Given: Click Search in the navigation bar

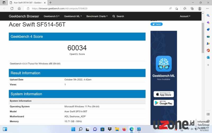Looking at the screenshot, I should click(118, 16).
